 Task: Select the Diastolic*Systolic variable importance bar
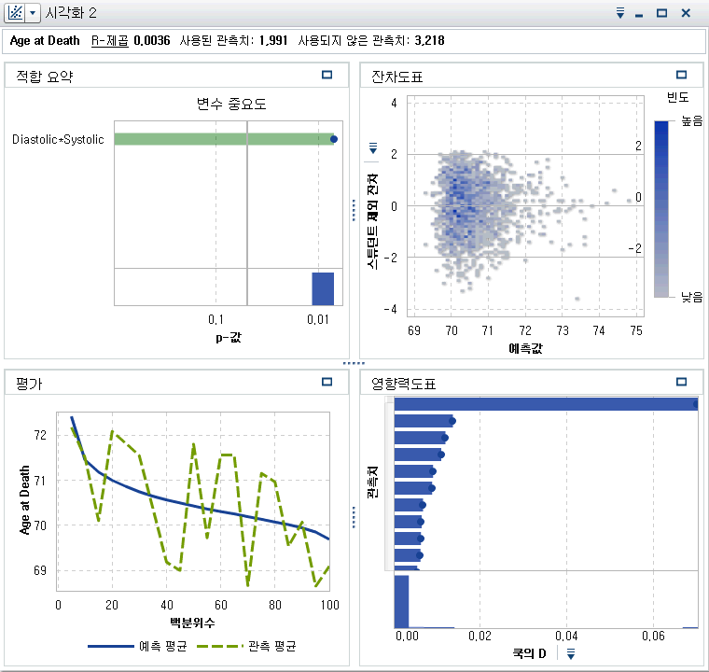click(x=224, y=139)
